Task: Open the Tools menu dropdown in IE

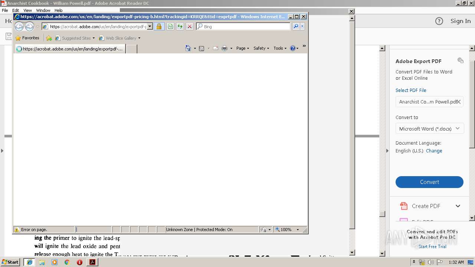Action: 280,48
